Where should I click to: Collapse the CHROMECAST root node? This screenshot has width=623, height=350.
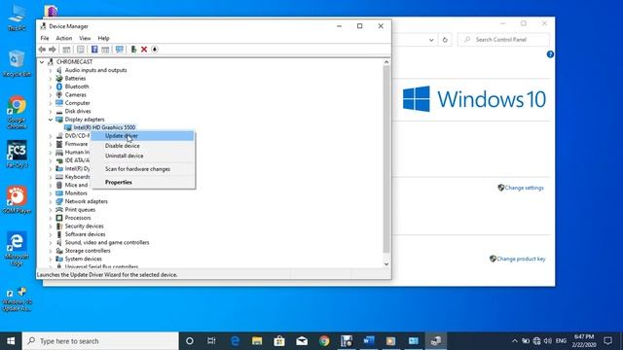point(42,62)
